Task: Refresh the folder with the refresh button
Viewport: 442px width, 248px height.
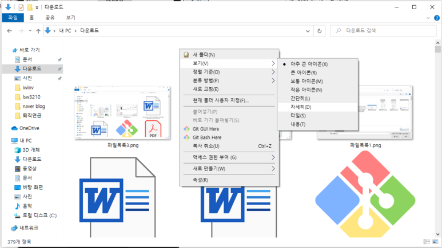Action: (320, 31)
